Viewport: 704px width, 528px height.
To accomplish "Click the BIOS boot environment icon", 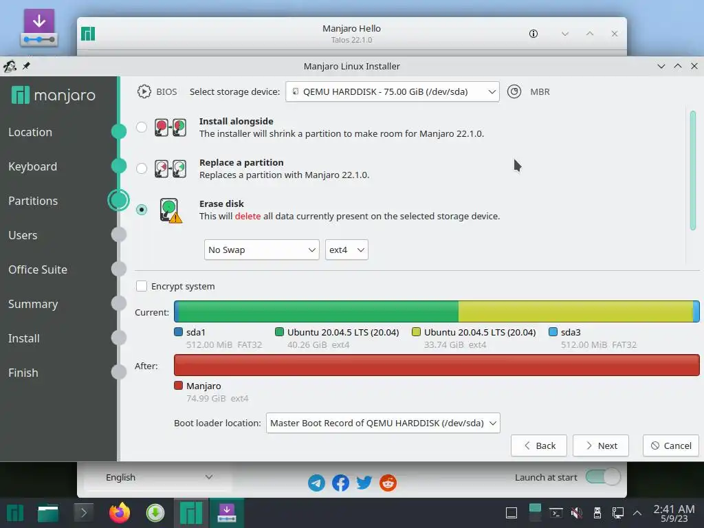I will coord(144,91).
